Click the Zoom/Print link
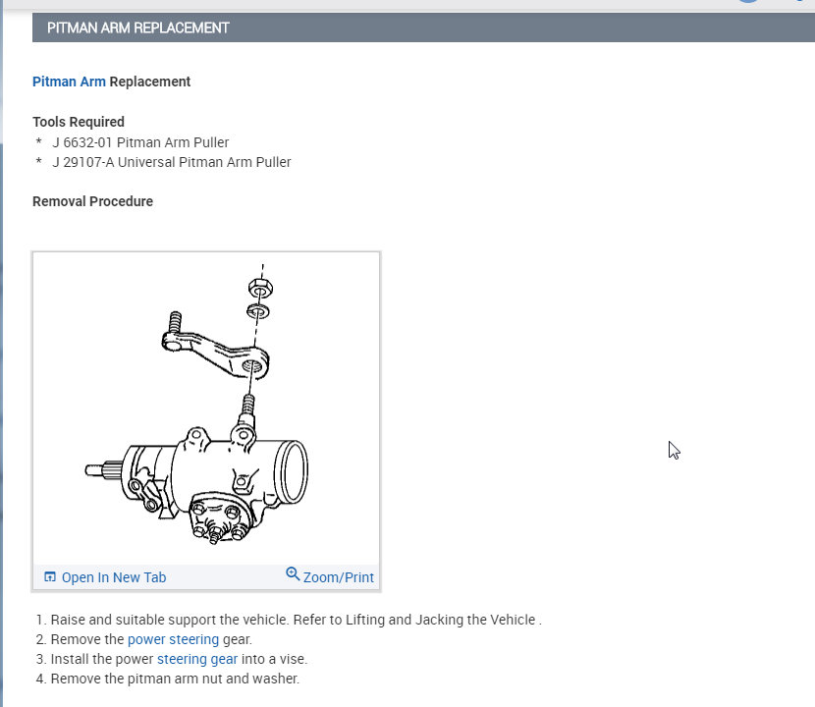The width and height of the screenshot is (815, 707). [339, 577]
